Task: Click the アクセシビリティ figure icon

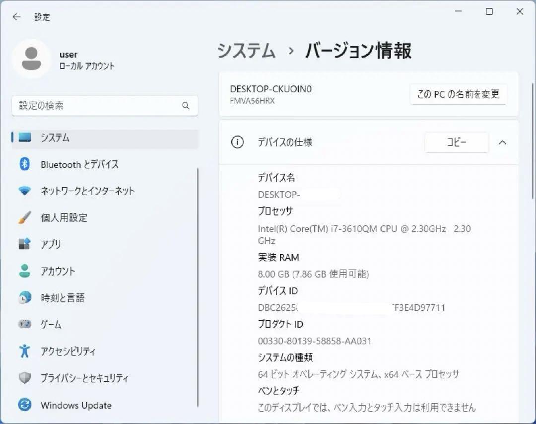Action: pos(25,351)
